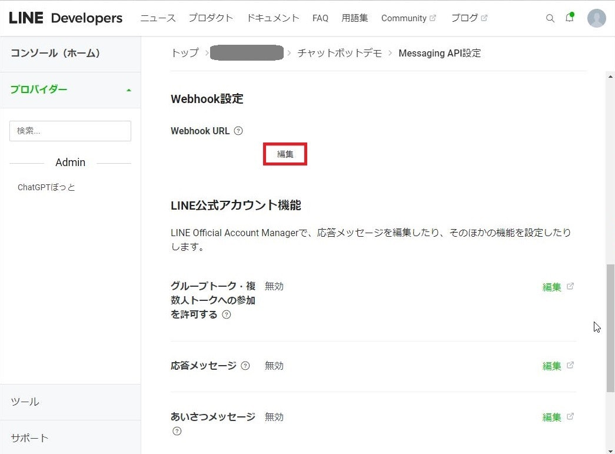Open the Community external link
The width and height of the screenshot is (615, 454).
point(408,18)
